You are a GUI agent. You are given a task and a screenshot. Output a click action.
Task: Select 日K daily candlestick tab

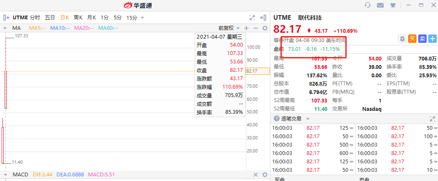(64, 18)
